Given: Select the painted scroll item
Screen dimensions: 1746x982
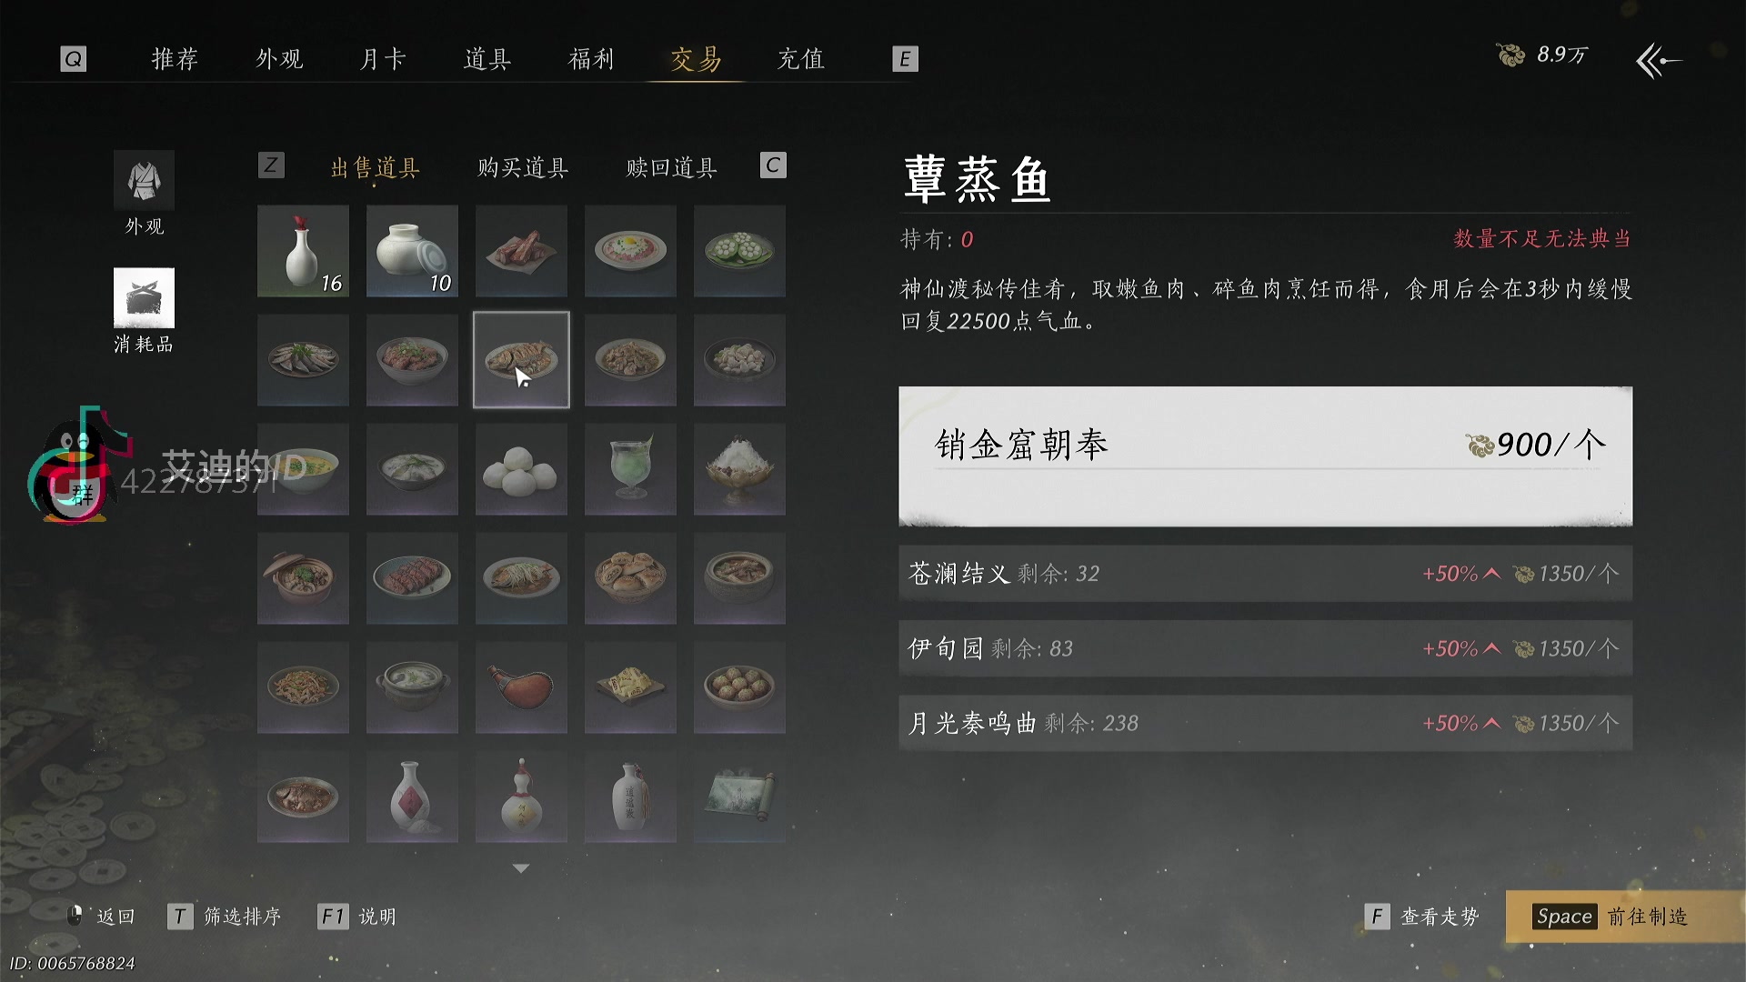Looking at the screenshot, I should click(x=739, y=797).
